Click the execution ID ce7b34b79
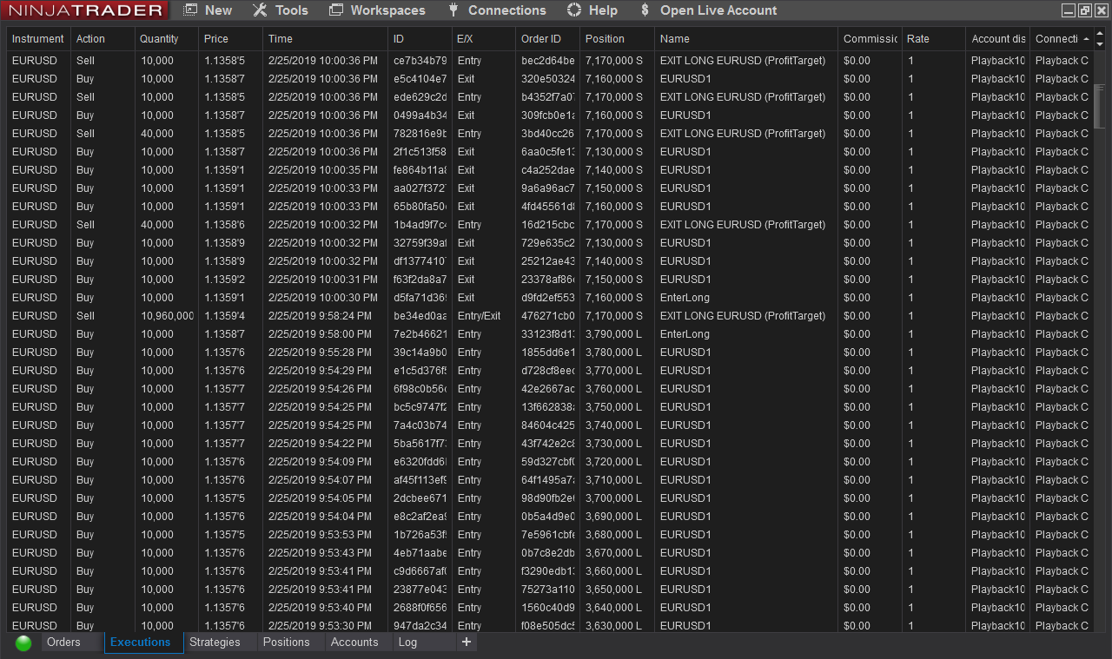This screenshot has width=1112, height=659. [420, 61]
